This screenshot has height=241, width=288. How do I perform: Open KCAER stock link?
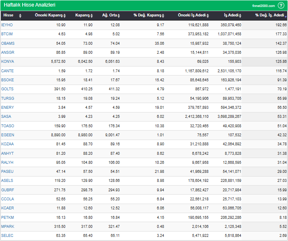(x=7, y=208)
